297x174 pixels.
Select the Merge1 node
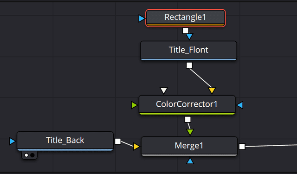tap(189, 146)
